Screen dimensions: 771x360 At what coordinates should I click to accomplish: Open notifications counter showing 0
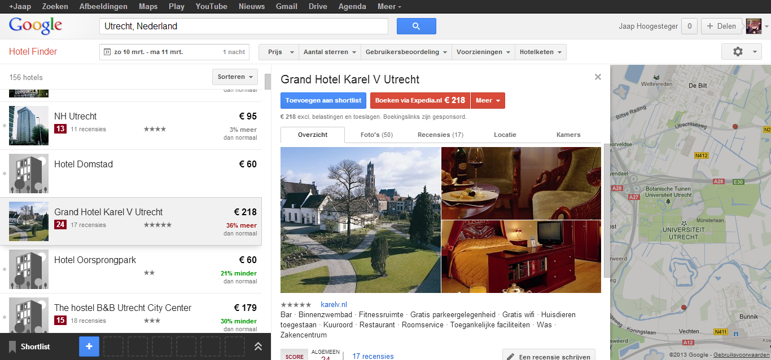(x=689, y=26)
